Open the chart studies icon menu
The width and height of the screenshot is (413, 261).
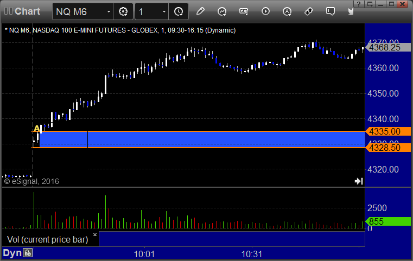click(x=222, y=11)
